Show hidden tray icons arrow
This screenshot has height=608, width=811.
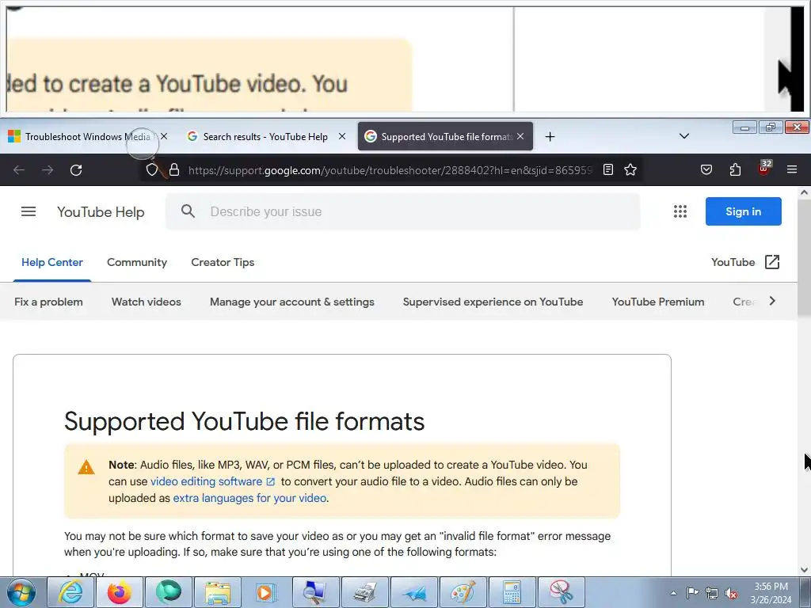tap(673, 593)
